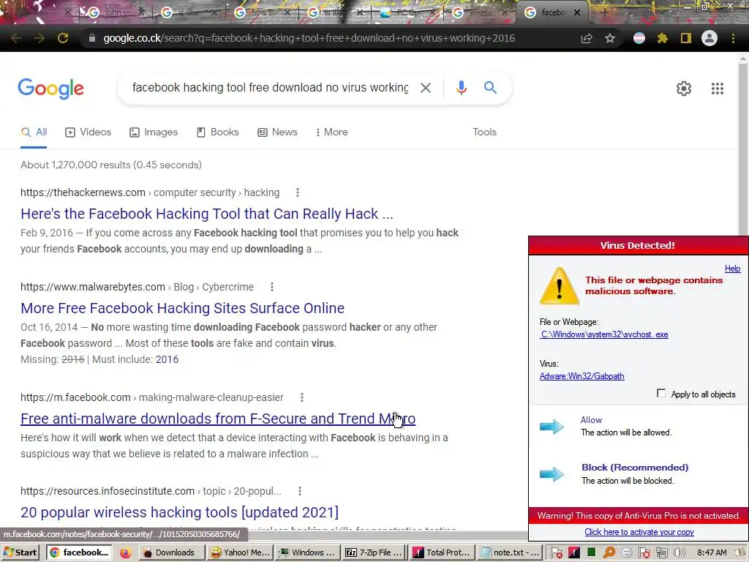
Task: Click inside the Google search field
Action: pos(270,88)
